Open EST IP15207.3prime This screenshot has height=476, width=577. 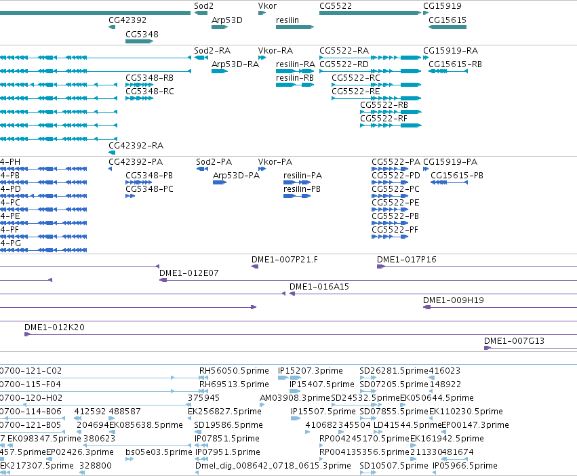tap(311, 371)
